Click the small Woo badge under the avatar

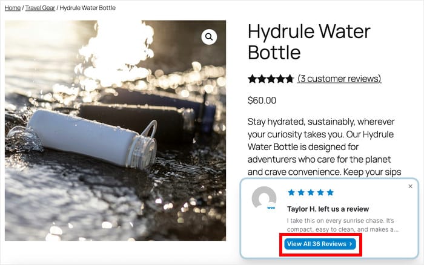271,208
